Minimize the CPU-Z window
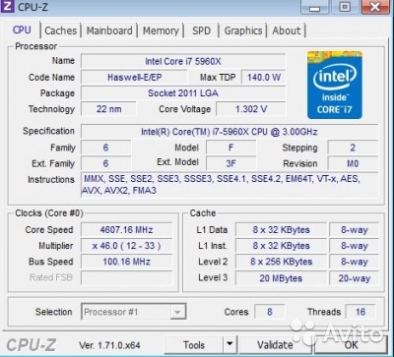394x357 pixels. click(x=314, y=7)
